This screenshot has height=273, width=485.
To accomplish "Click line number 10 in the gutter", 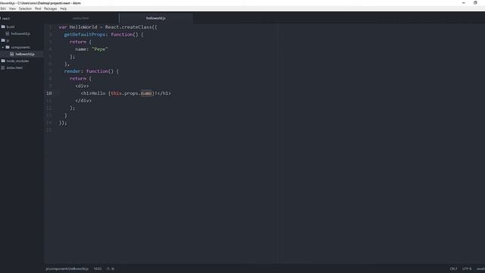I will pyautogui.click(x=48, y=93).
